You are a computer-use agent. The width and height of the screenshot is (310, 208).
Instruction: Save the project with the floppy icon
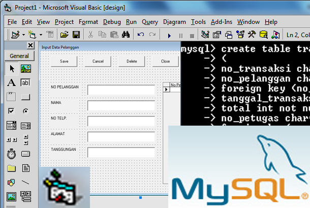(x=76, y=35)
